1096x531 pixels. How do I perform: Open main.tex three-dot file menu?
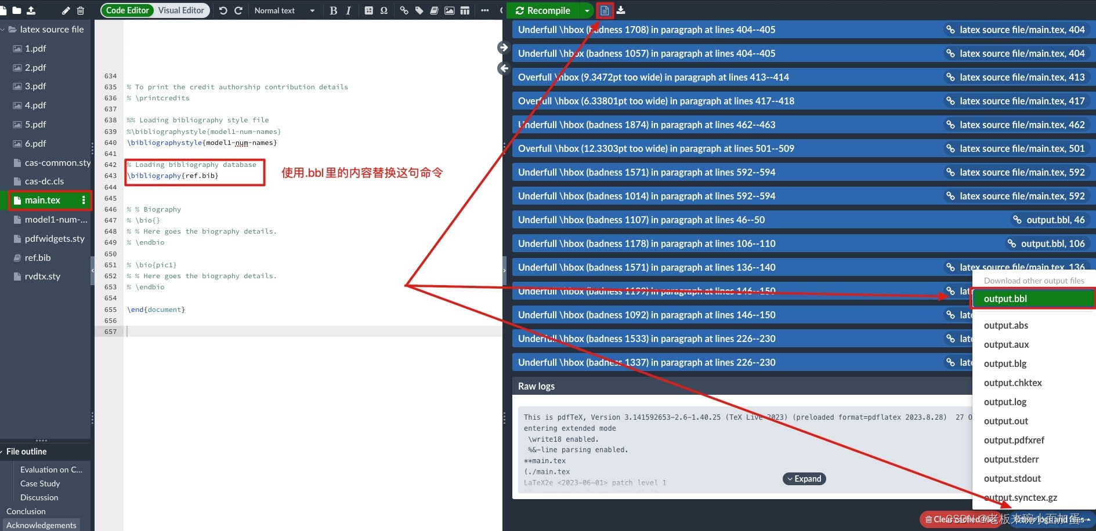pyautogui.click(x=84, y=201)
